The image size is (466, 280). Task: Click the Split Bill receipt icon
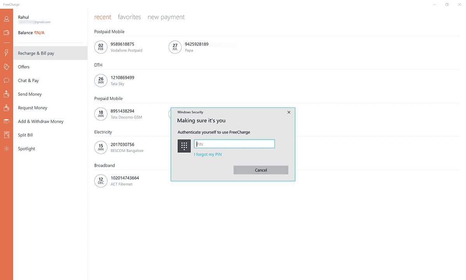point(6,135)
